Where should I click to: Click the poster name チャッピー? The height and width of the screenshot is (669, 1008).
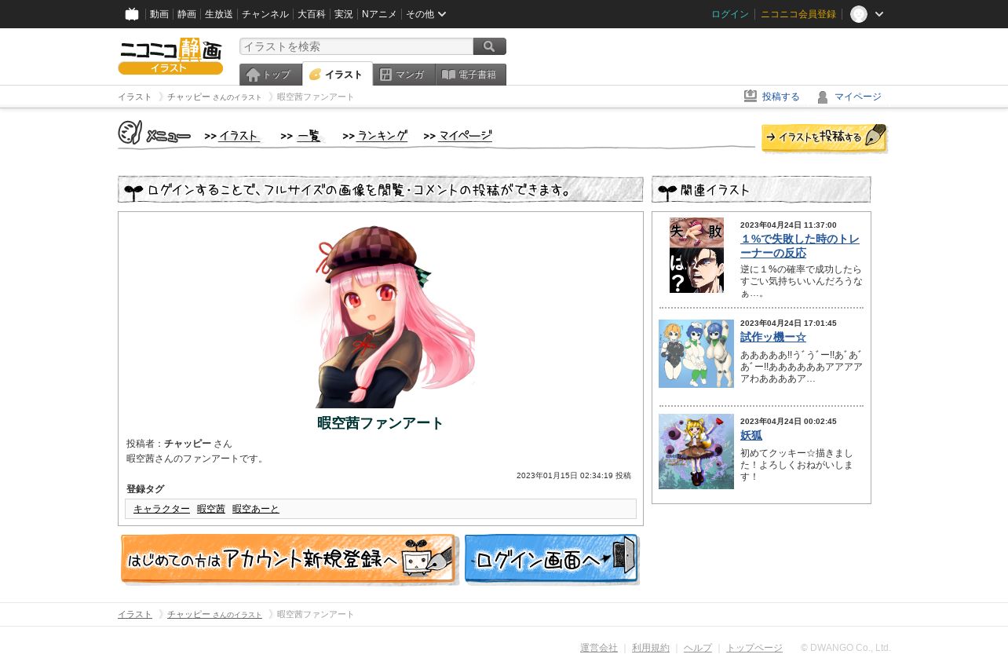[x=188, y=444]
